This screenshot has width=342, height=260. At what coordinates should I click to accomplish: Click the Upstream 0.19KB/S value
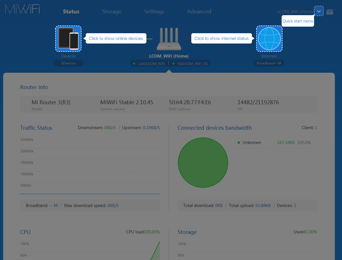click(151, 128)
